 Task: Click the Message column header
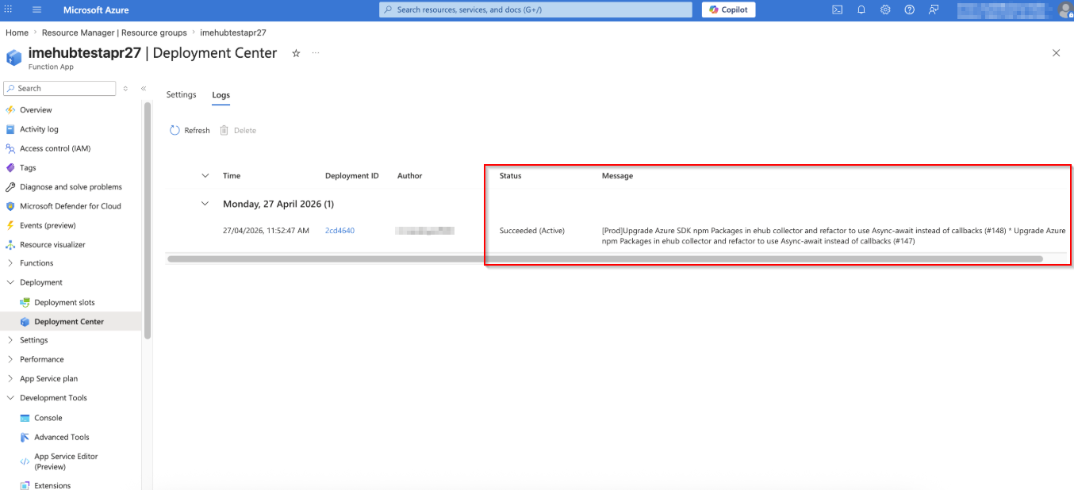coord(618,176)
